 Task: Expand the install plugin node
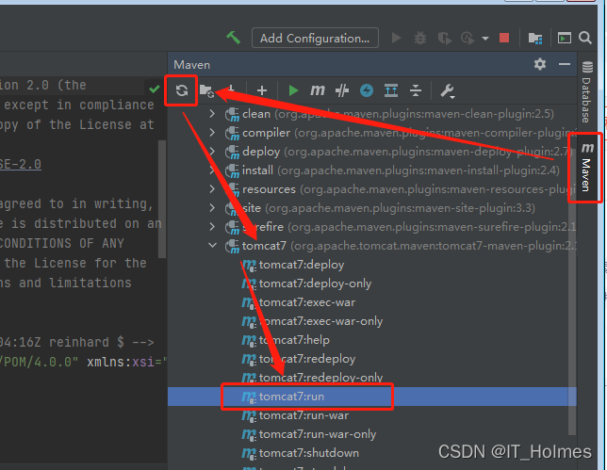click(x=212, y=170)
